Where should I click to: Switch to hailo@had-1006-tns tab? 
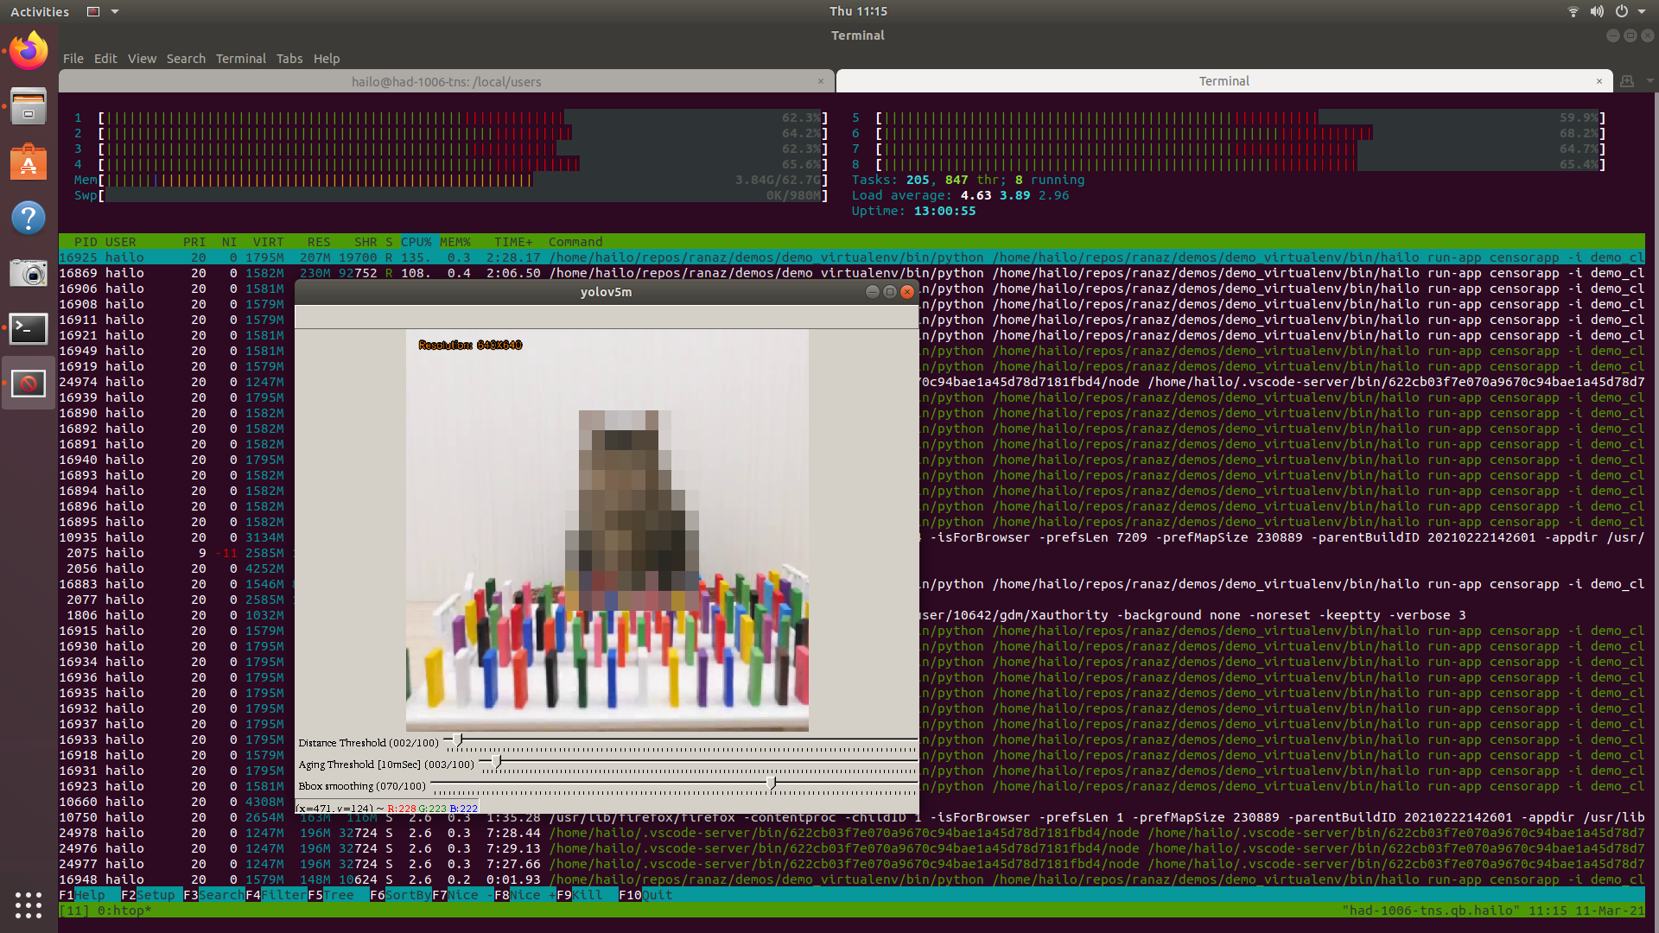(x=446, y=81)
